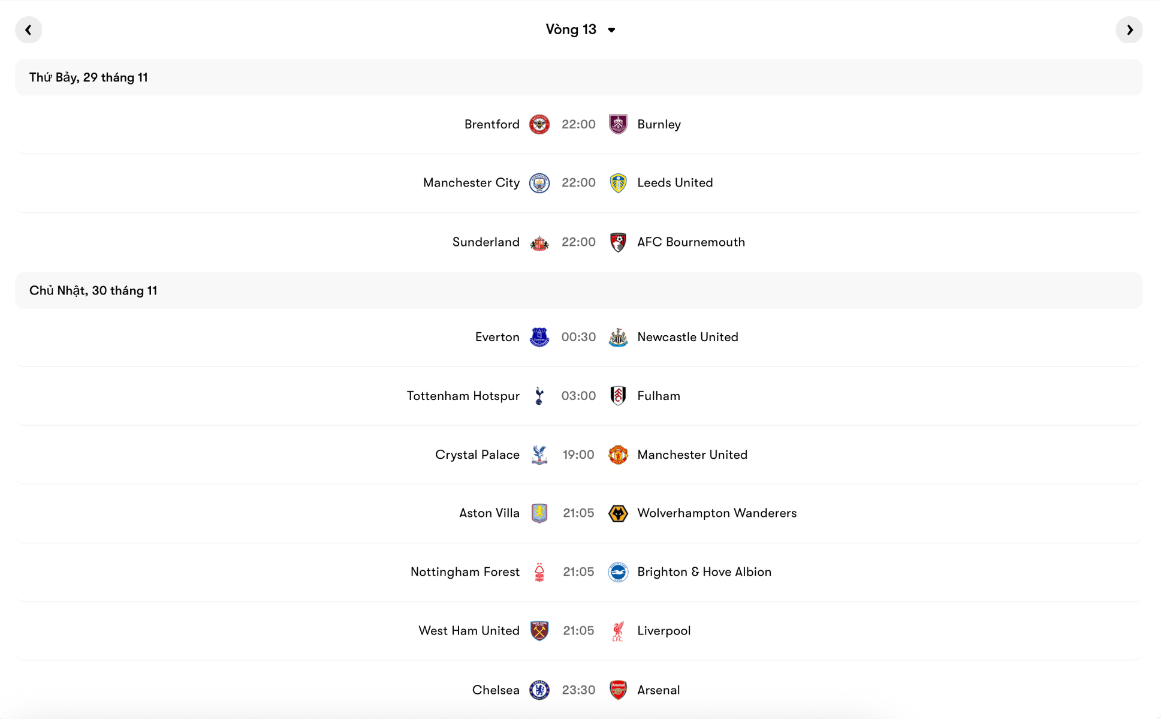Select the Burnley badge icon
This screenshot has height=719, width=1161.
[x=617, y=124]
